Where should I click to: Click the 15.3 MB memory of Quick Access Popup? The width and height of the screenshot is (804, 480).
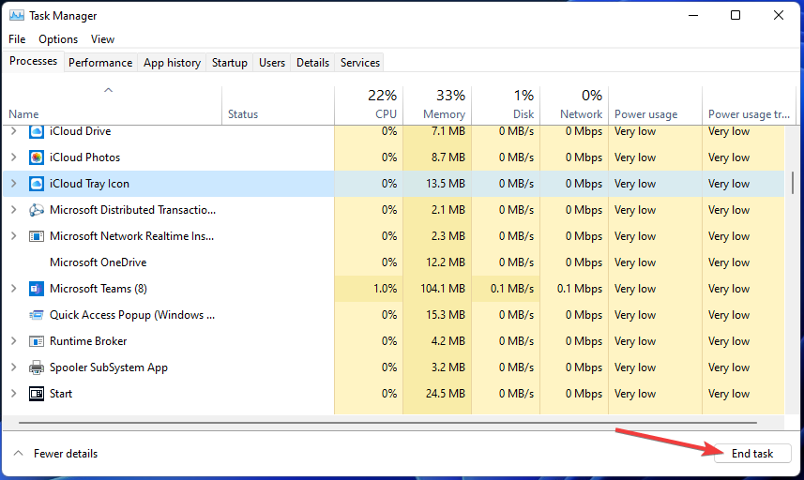pyautogui.click(x=445, y=315)
